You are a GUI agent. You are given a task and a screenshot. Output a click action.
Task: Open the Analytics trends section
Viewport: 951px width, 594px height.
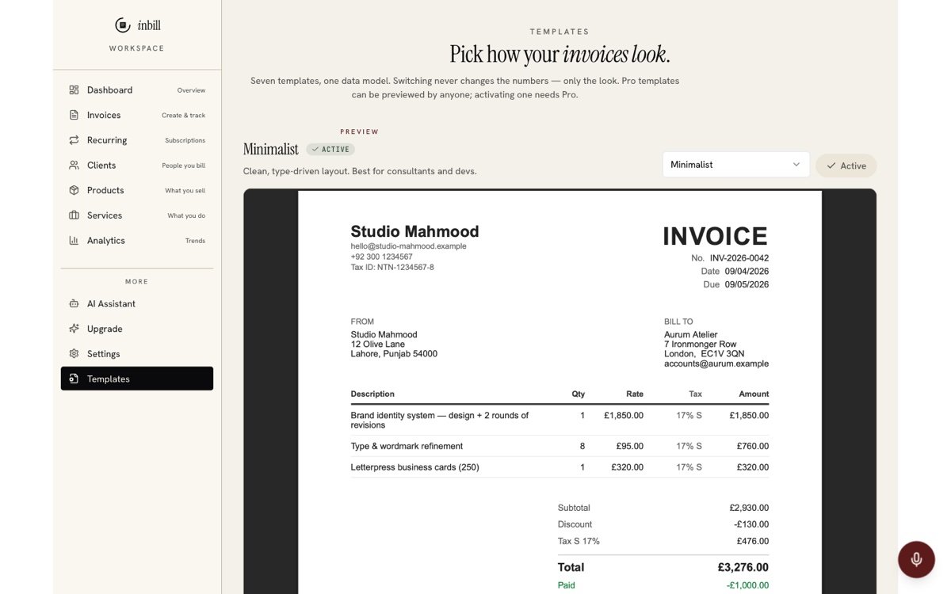pos(137,241)
